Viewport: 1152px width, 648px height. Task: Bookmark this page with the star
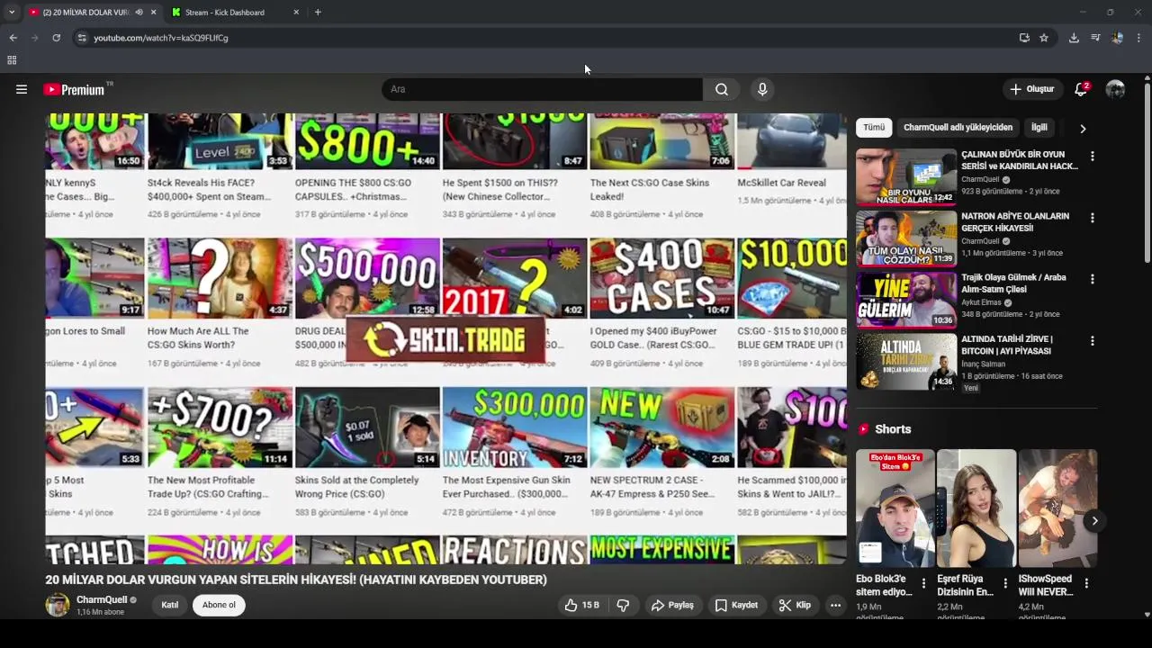point(1044,38)
